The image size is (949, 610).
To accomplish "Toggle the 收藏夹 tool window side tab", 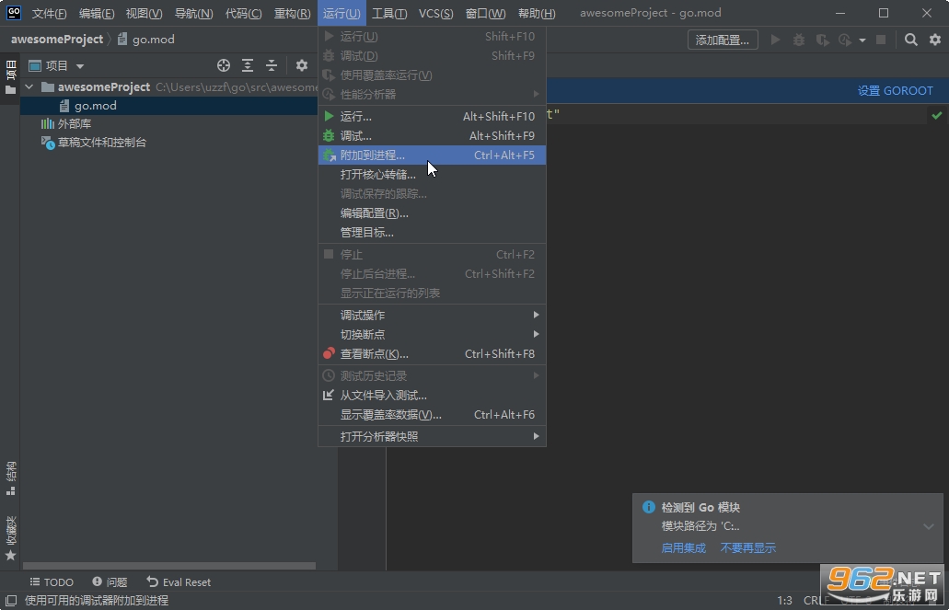I will click(10, 538).
